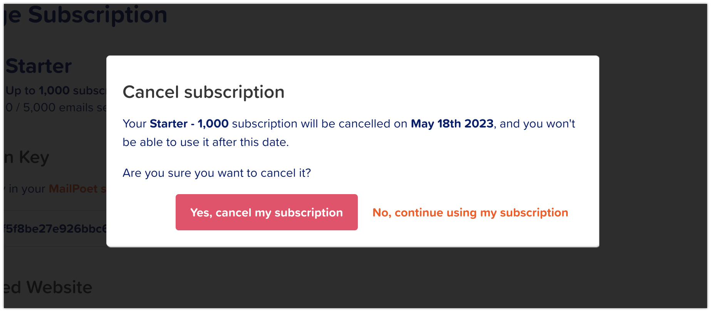Open the dimmed MailPoet link
Viewport: 711px width, 312px height.
73,189
